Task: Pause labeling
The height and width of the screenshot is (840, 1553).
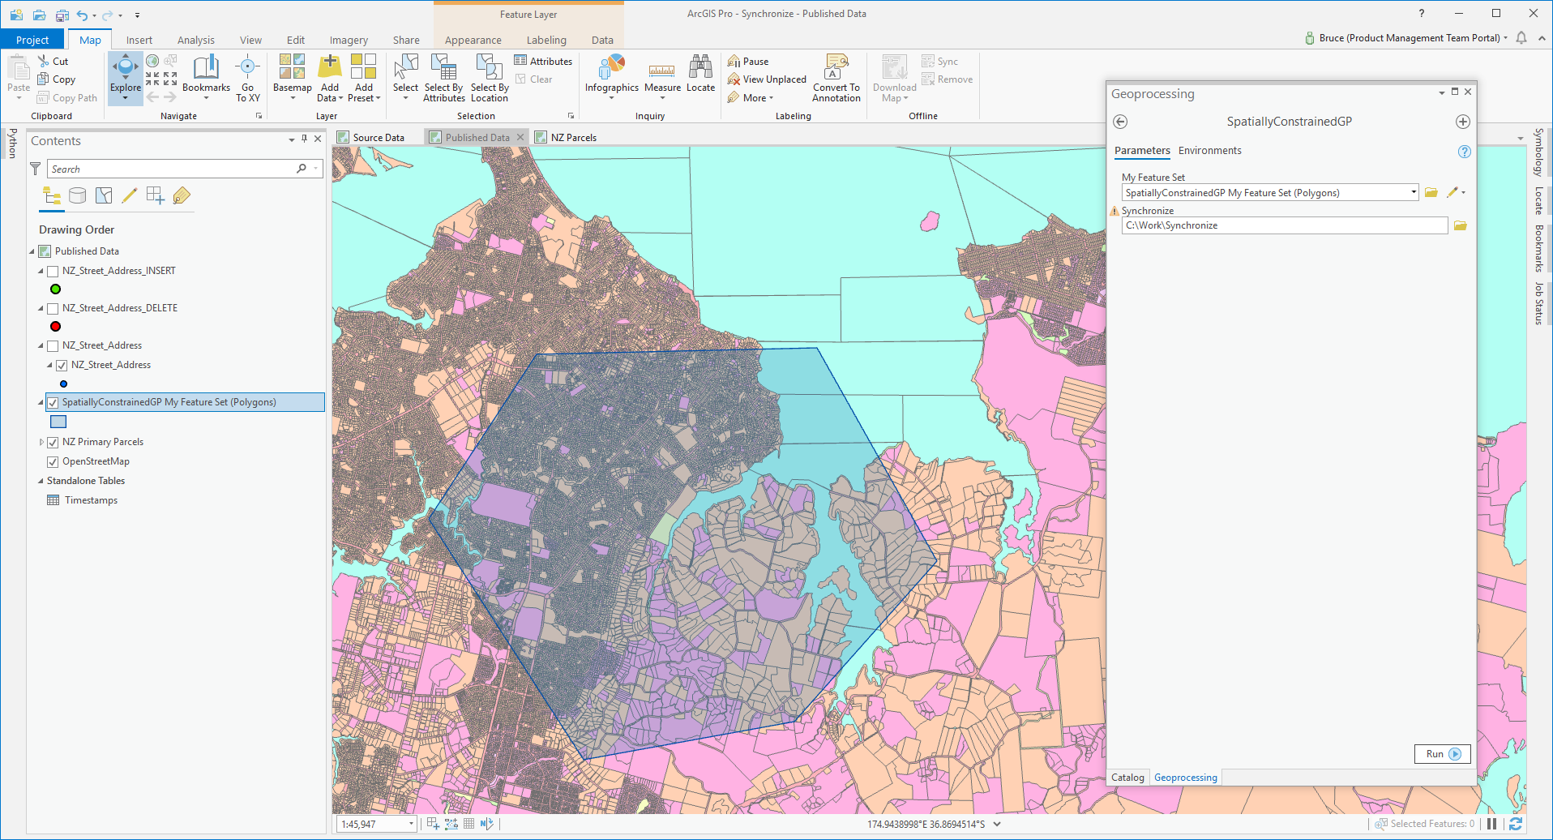Action: (x=748, y=62)
